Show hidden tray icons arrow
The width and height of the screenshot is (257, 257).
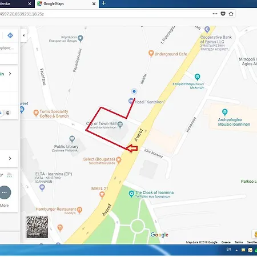point(236,250)
